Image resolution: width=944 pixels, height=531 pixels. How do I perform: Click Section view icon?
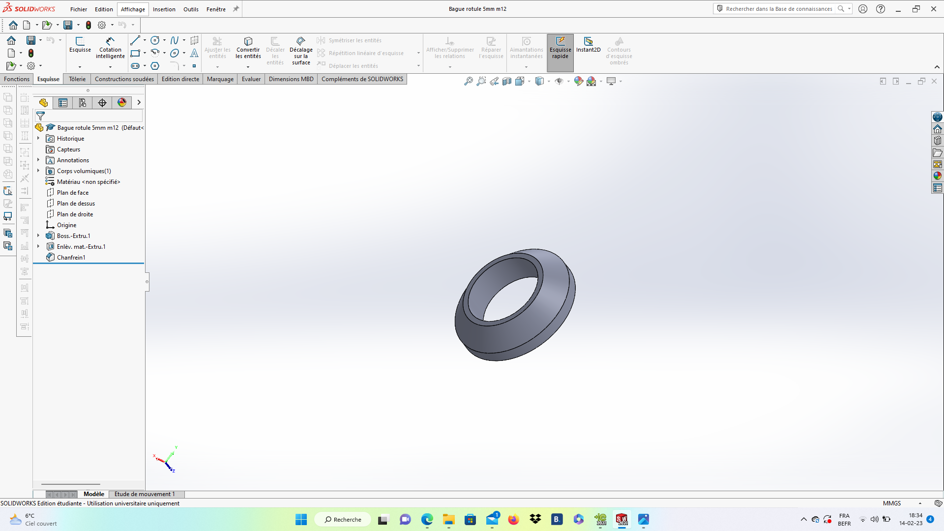(507, 81)
